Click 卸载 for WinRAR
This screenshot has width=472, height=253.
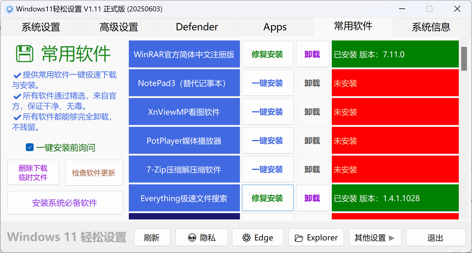point(313,54)
